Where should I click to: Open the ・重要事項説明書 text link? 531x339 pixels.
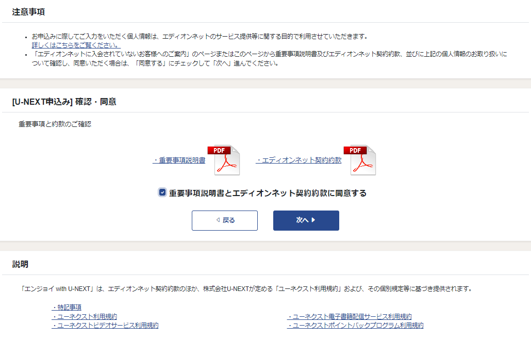click(179, 160)
